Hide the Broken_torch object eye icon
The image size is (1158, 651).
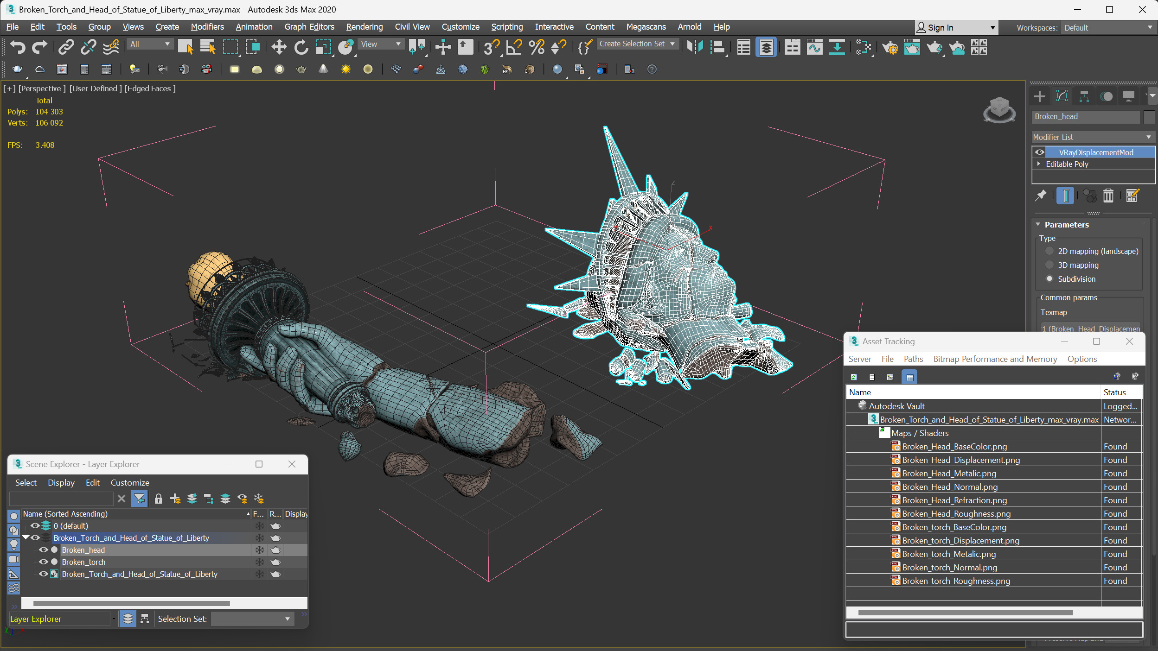tap(44, 562)
